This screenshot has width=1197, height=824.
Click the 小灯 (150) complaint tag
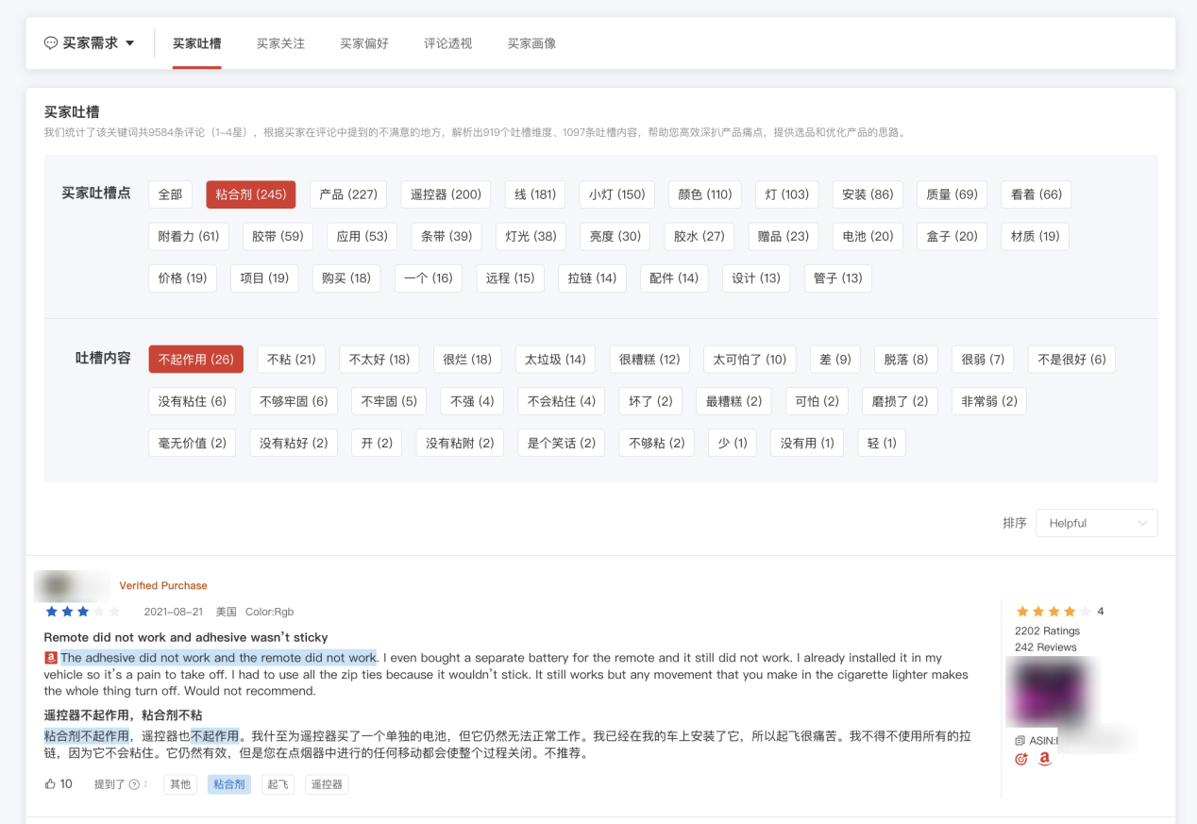coord(616,194)
